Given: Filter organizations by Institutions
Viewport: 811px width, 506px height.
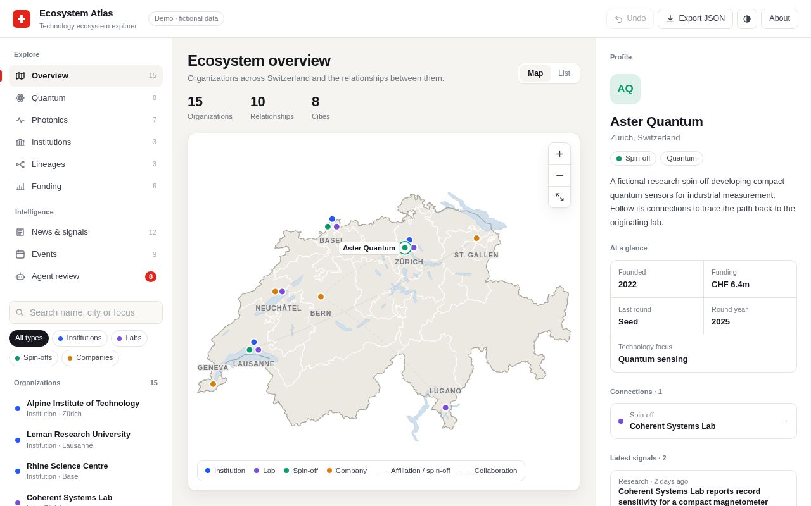Looking at the screenshot, I should 80,338.
